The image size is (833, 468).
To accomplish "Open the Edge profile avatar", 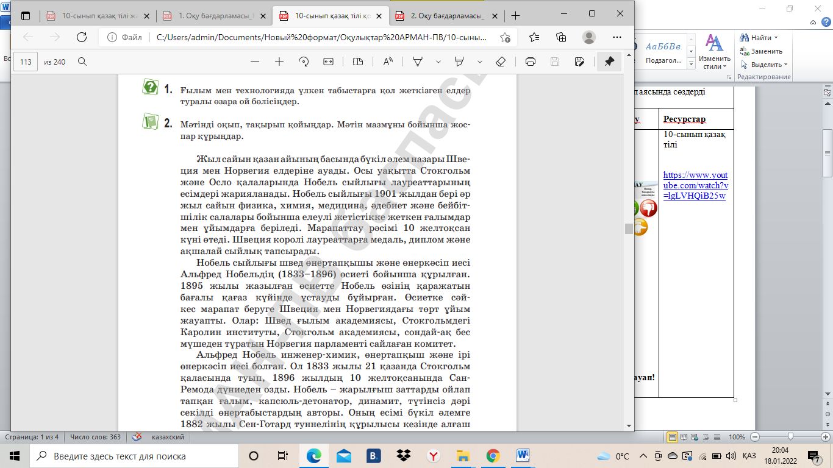I will click(588, 37).
